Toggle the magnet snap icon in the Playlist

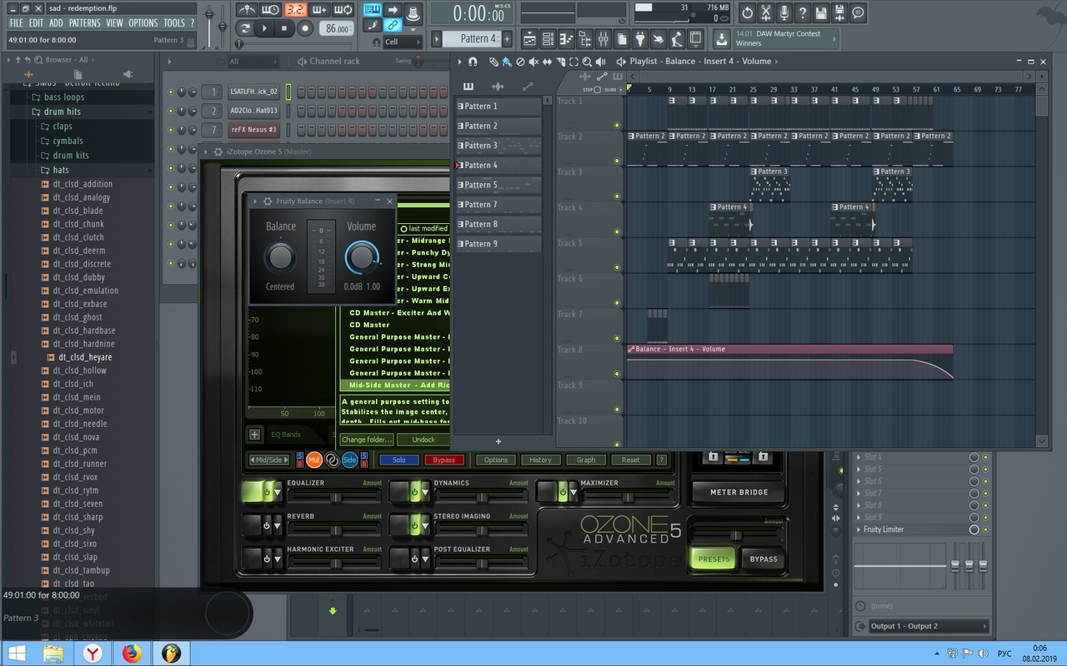pyautogui.click(x=473, y=62)
